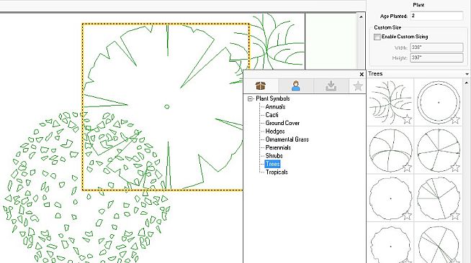This screenshot has height=263, width=471.
Task: Select Hedges category
Action: click(275, 131)
